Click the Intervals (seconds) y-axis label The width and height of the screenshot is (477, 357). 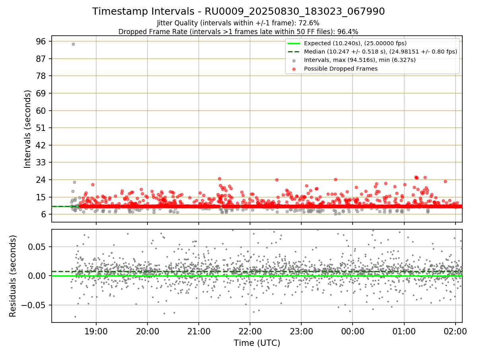[x=27, y=129]
